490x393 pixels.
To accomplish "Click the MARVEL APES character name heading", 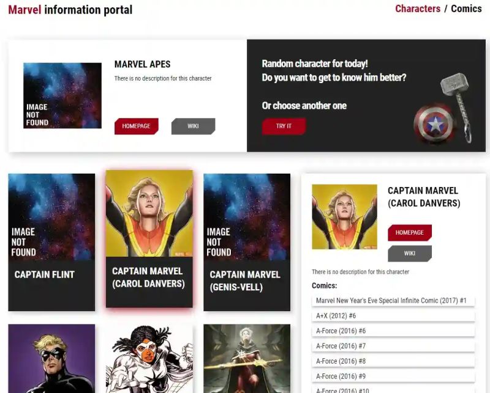I will pos(143,64).
